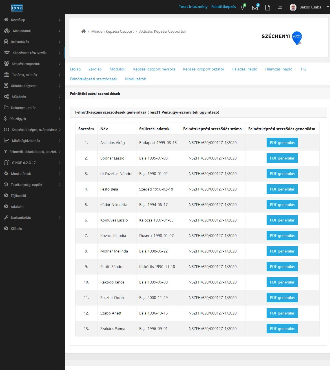Click the Működés gears icon
The width and height of the screenshot is (330, 370).
click(6, 97)
